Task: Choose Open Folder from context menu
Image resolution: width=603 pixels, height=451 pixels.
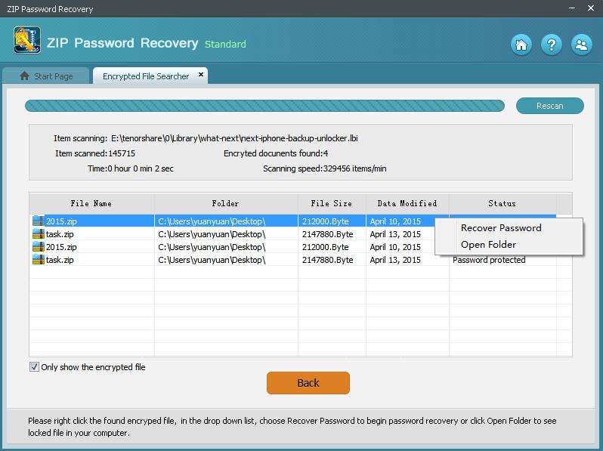Action: coord(488,245)
